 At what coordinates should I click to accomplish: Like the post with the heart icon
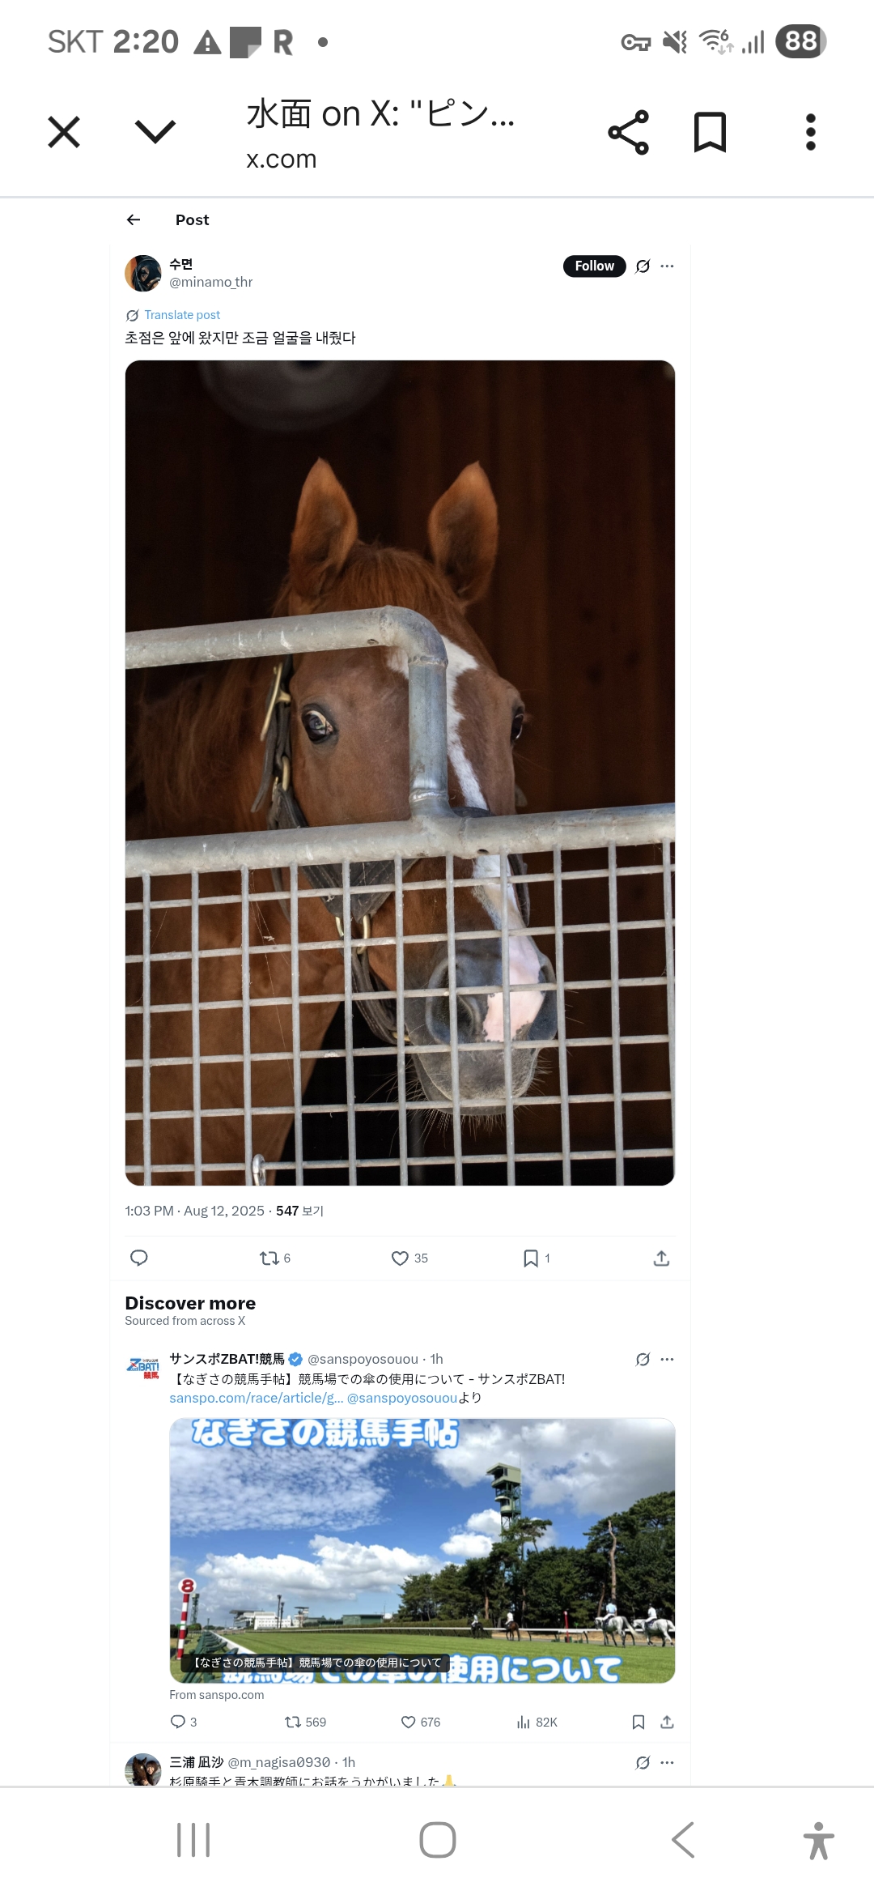[409, 1258]
